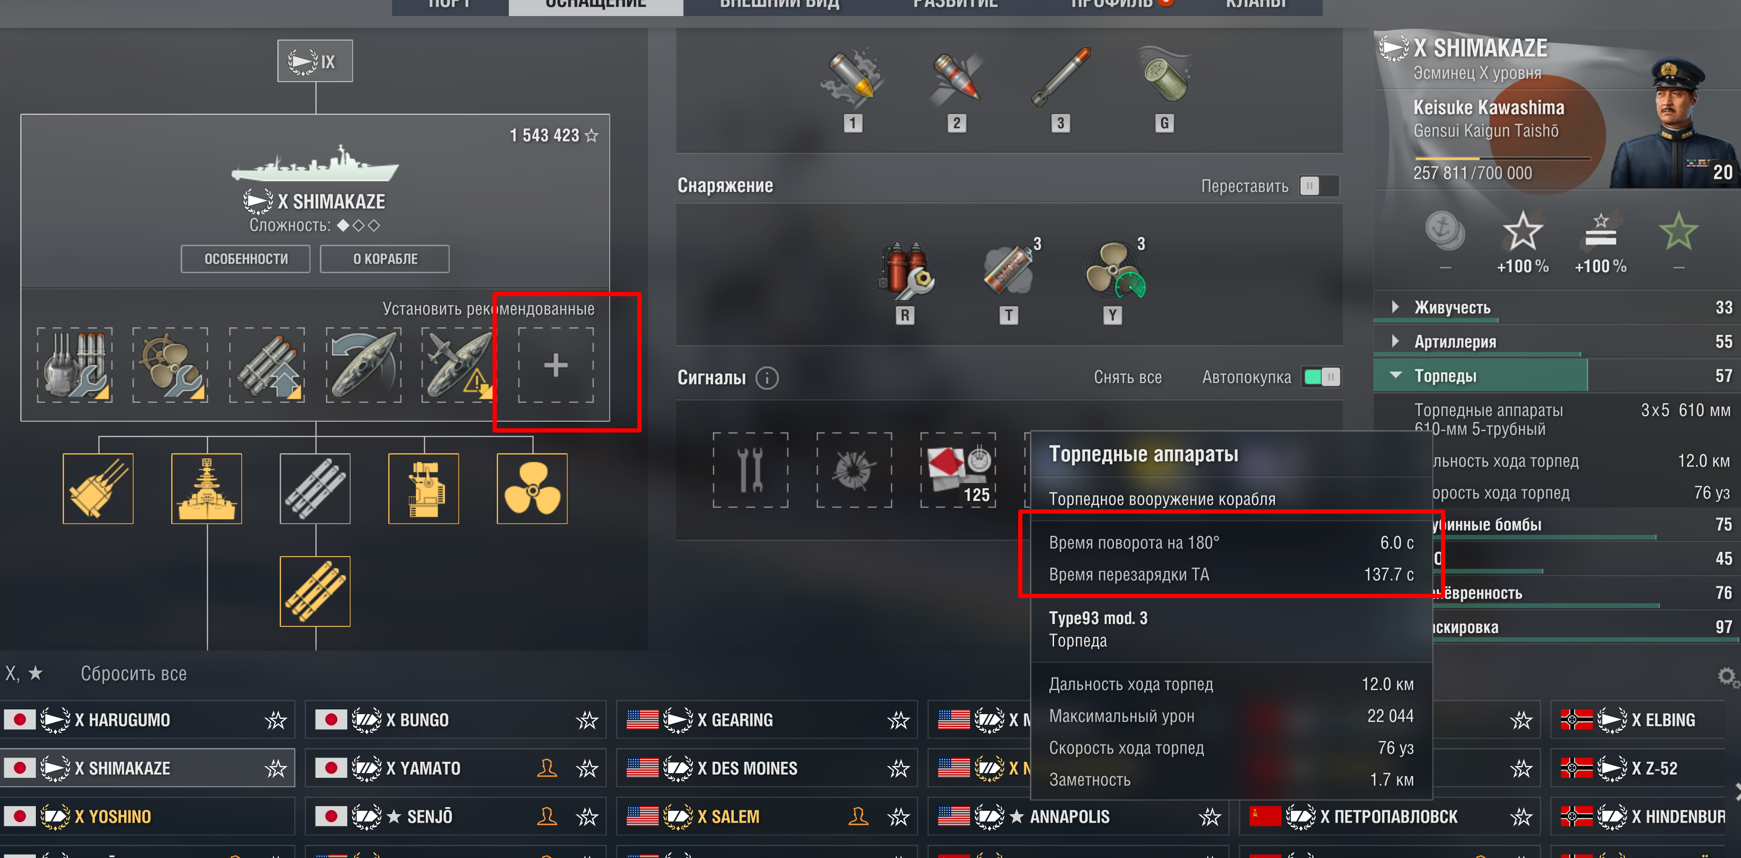Toggle the Автопокупка signals switch
Image resolution: width=1741 pixels, height=858 pixels.
pyautogui.click(x=1321, y=377)
